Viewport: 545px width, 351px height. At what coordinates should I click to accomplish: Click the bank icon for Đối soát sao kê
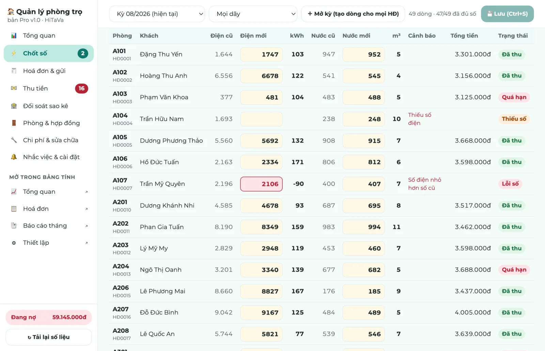click(14, 106)
